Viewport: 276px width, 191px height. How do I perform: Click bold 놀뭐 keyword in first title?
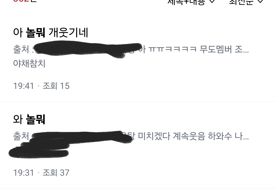[35, 32]
